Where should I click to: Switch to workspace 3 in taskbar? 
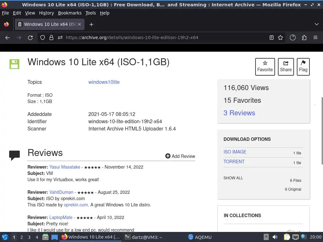[x=29, y=237]
